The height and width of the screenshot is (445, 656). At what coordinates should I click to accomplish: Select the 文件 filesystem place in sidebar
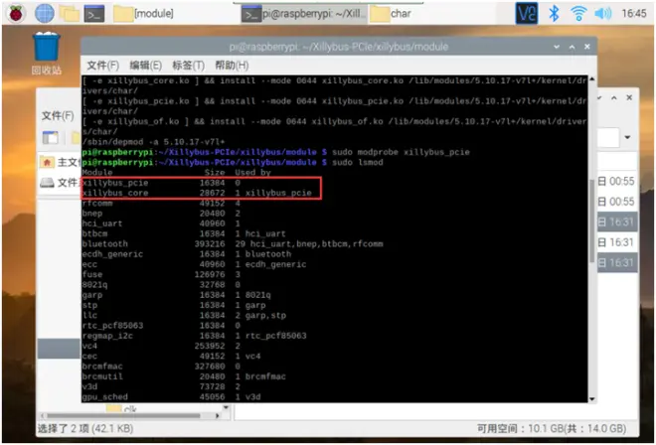pos(60,183)
